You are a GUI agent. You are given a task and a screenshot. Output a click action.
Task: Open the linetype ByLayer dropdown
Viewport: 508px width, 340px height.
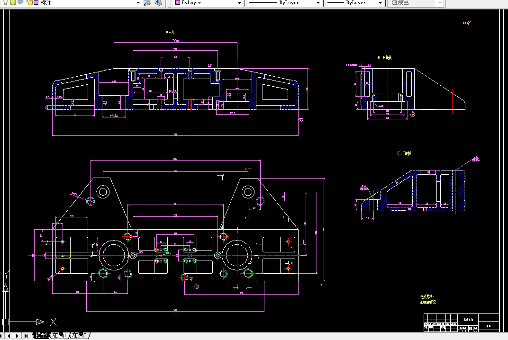point(318,3)
